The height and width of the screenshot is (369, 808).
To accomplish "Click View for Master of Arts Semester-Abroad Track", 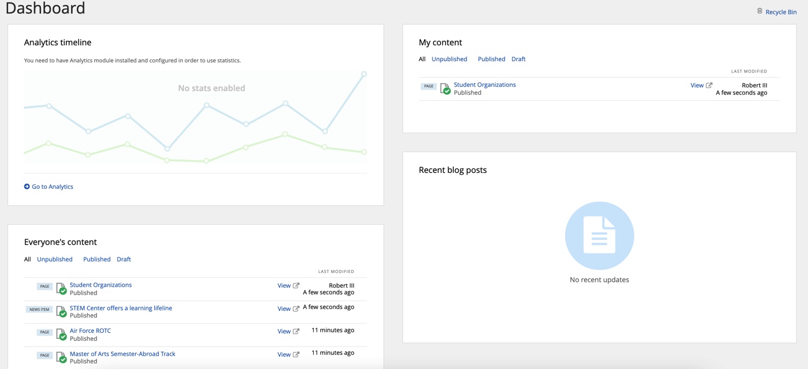I will pyautogui.click(x=283, y=354).
